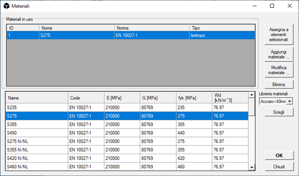
Task: Click the fyk [MPa] column header
Action: coord(194,98)
